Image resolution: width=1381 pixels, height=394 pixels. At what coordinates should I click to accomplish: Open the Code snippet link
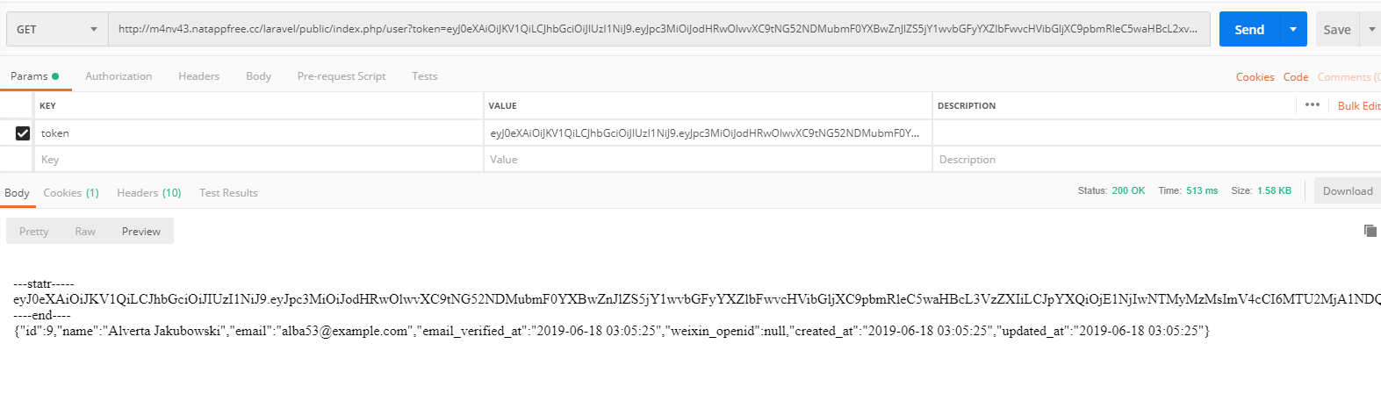tap(1296, 77)
